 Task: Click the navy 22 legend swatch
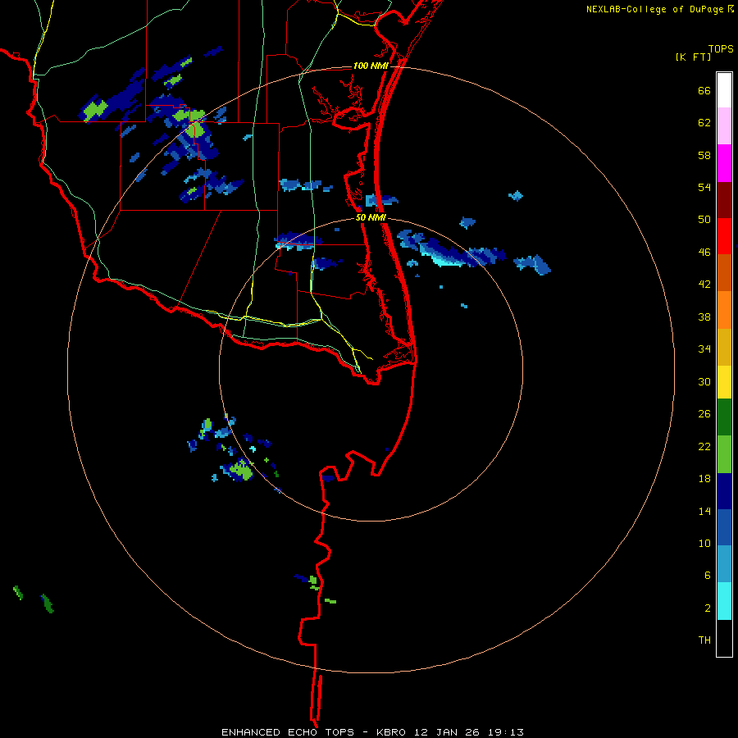click(724, 491)
